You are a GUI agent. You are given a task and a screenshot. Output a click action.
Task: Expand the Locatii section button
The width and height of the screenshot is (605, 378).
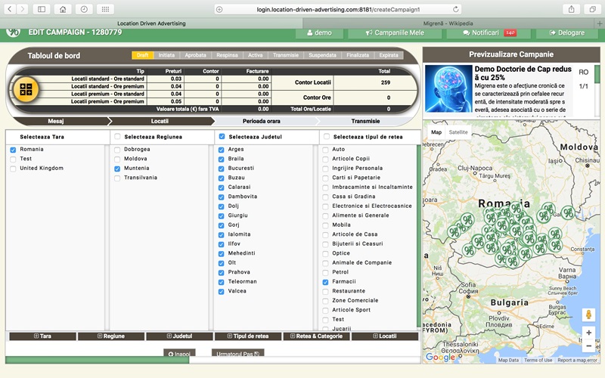coord(385,336)
